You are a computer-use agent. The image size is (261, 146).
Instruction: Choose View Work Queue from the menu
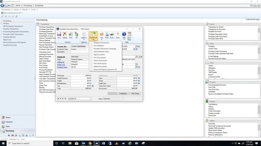coord(100,64)
